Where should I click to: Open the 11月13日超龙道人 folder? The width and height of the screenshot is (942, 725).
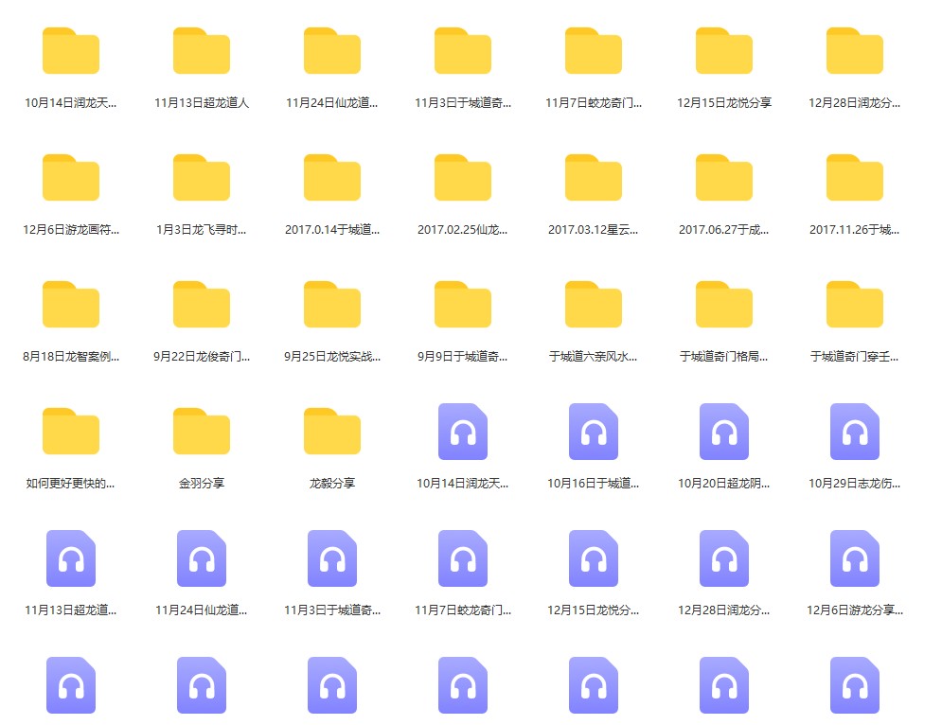[201, 51]
